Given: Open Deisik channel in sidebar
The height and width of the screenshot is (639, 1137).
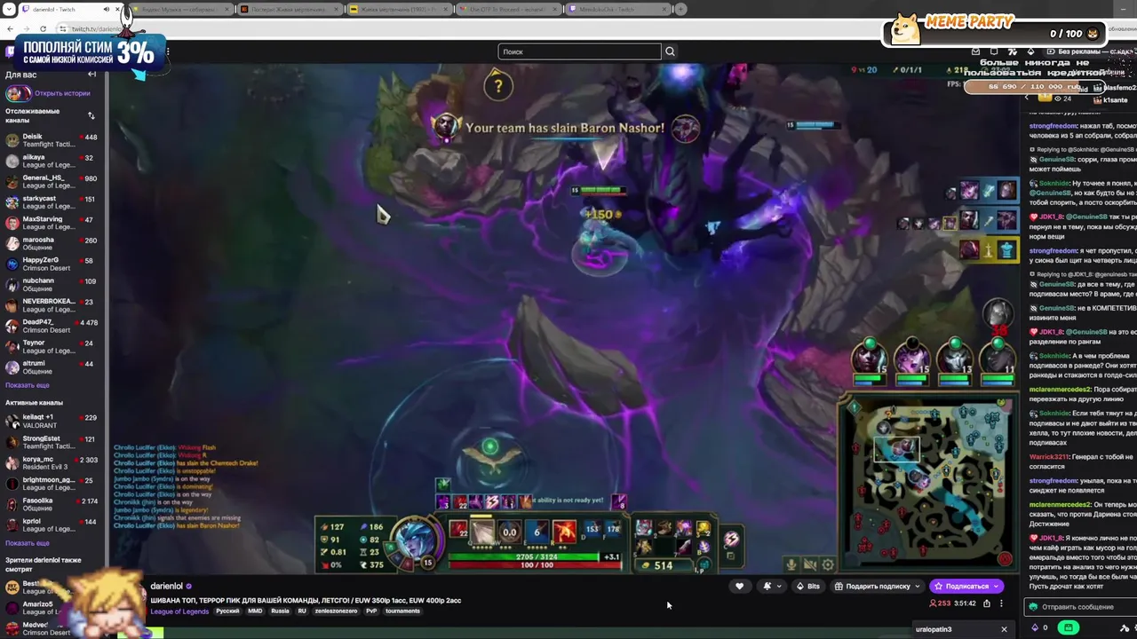Looking at the screenshot, I should tap(53, 140).
